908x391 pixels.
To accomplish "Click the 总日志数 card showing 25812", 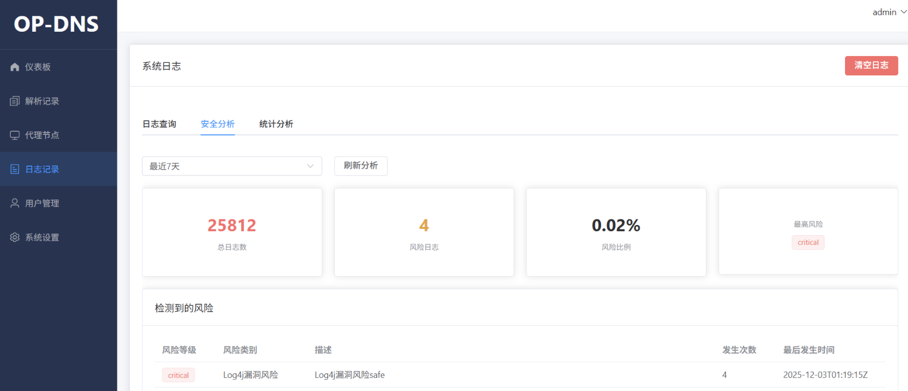I will pyautogui.click(x=232, y=232).
